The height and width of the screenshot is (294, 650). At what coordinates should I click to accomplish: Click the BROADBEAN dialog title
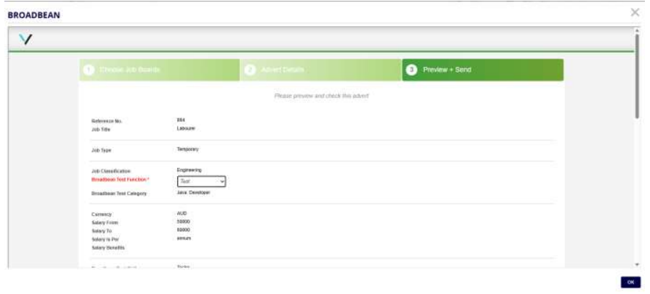34,15
